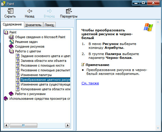Click right arrow of horizontal scrollbar

[x=68, y=125]
